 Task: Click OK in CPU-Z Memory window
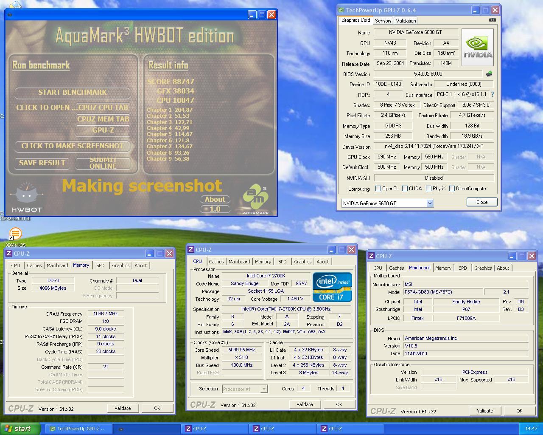(x=157, y=408)
